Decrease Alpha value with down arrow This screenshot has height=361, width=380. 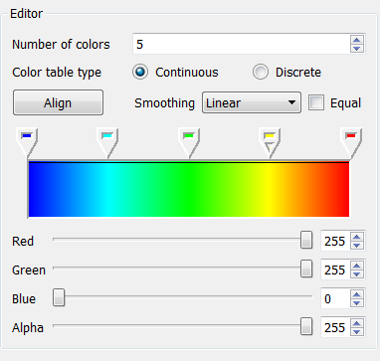coord(357,332)
